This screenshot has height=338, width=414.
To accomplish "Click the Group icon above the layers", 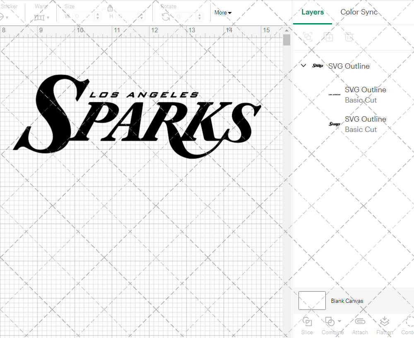I will point(308,37).
